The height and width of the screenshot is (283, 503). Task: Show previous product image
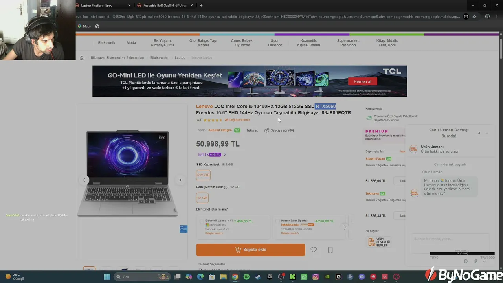click(x=84, y=180)
